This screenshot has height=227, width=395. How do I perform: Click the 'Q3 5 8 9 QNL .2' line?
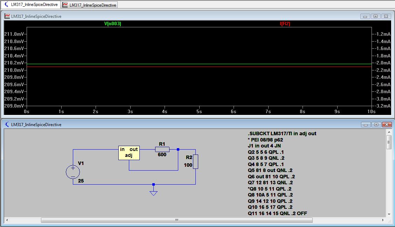[x=266, y=158]
